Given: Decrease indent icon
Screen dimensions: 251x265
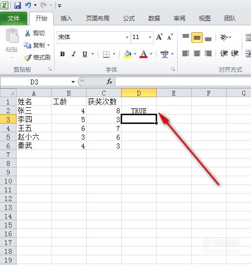Looking at the screenshot, I should click(224, 54).
